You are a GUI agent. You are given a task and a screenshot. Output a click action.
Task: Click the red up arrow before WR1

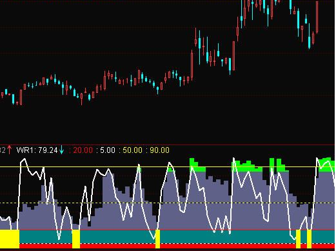pyautogui.click(x=9, y=150)
